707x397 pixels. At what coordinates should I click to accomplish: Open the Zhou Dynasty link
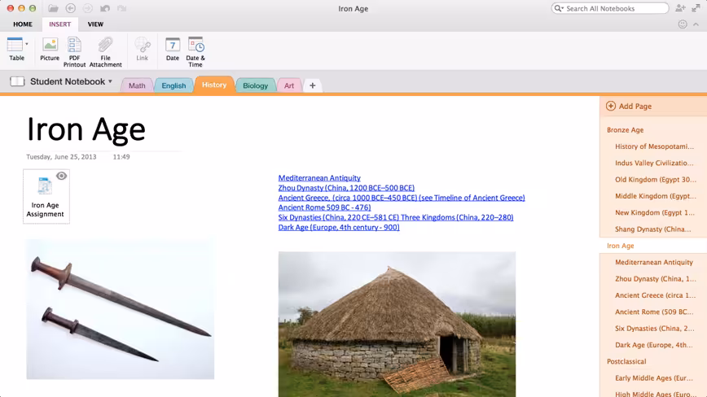click(346, 188)
